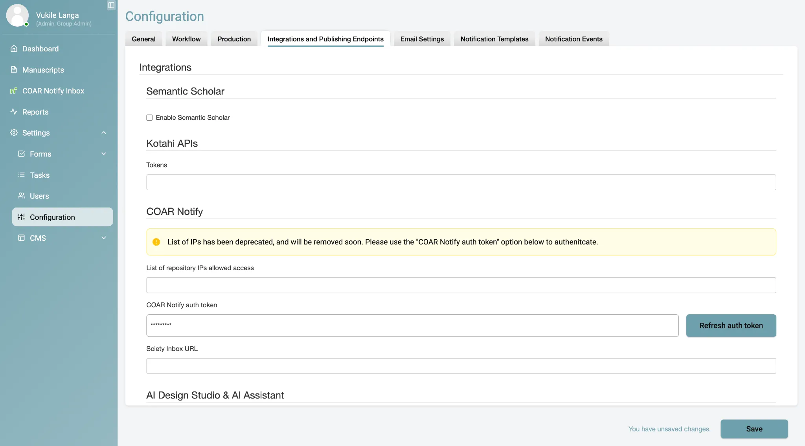Open Tasks settings page
The height and width of the screenshot is (446, 805).
40,175
